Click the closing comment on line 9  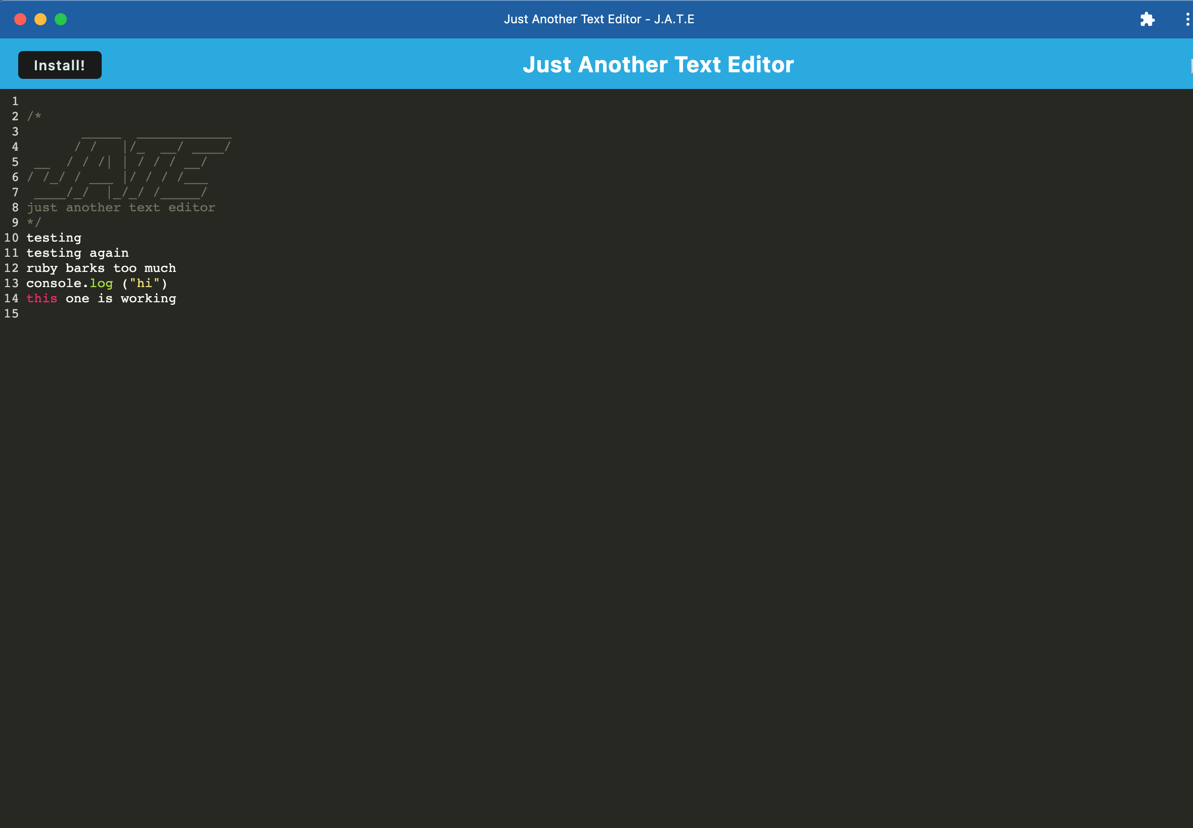pos(34,222)
